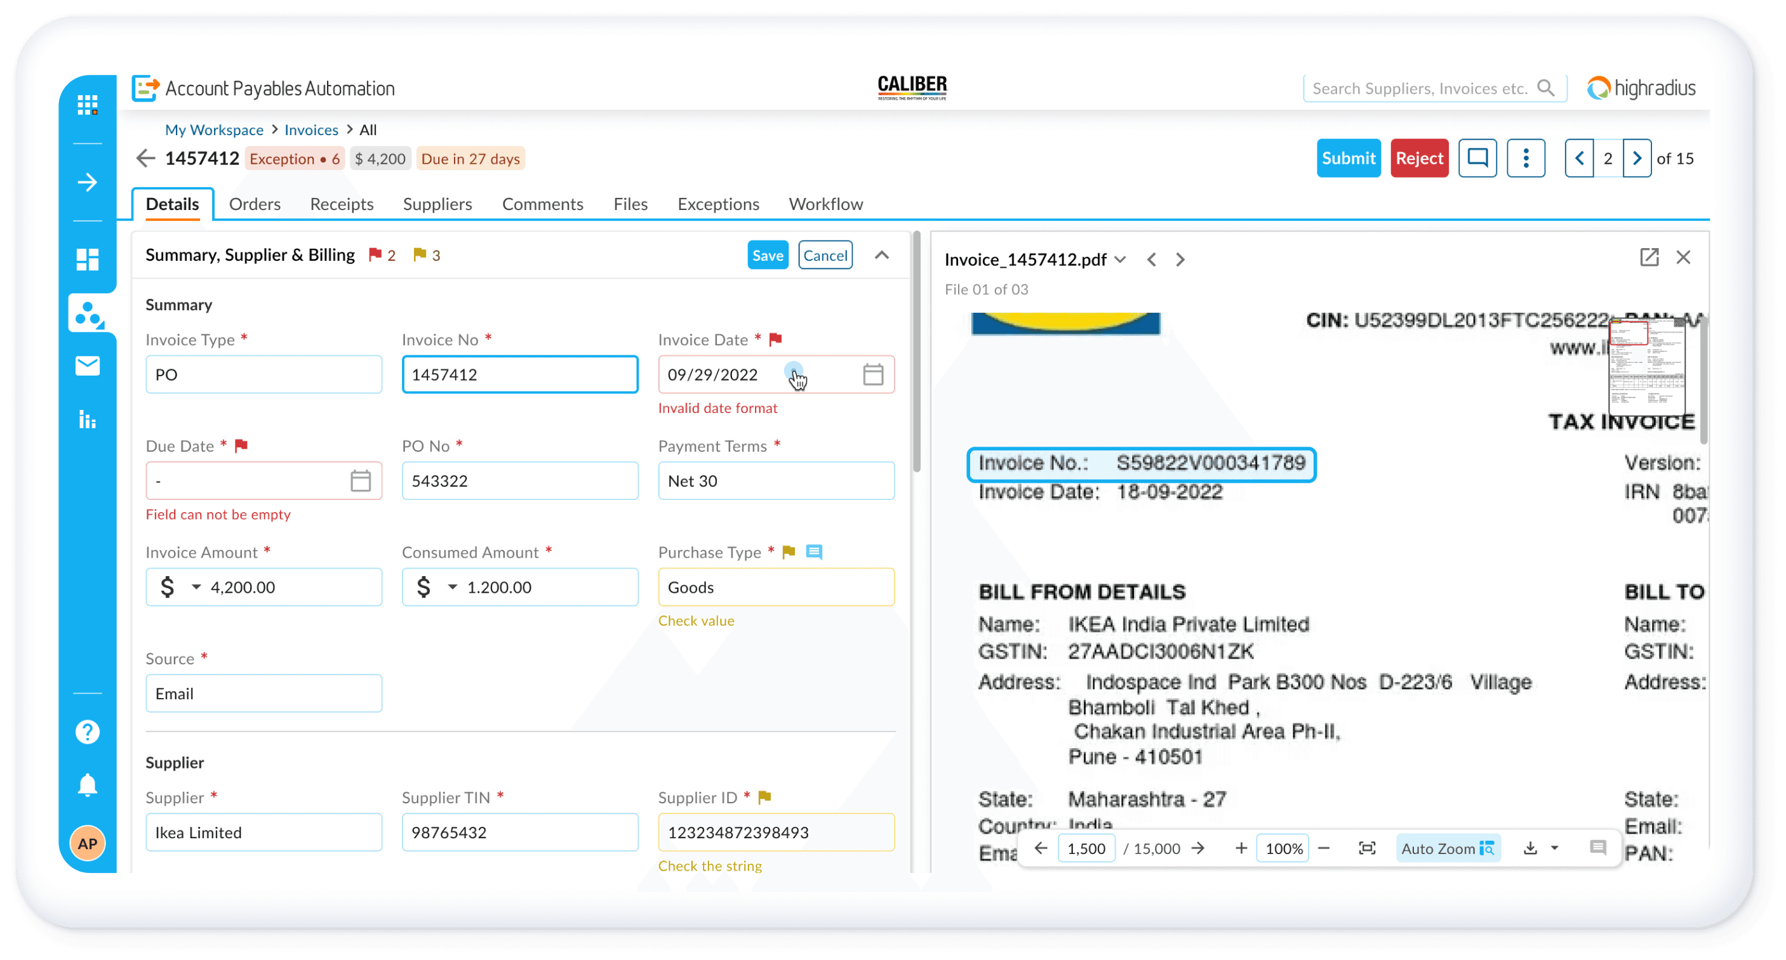Switch to the Details tab
This screenshot has height=960, width=1786.
coord(172,204)
